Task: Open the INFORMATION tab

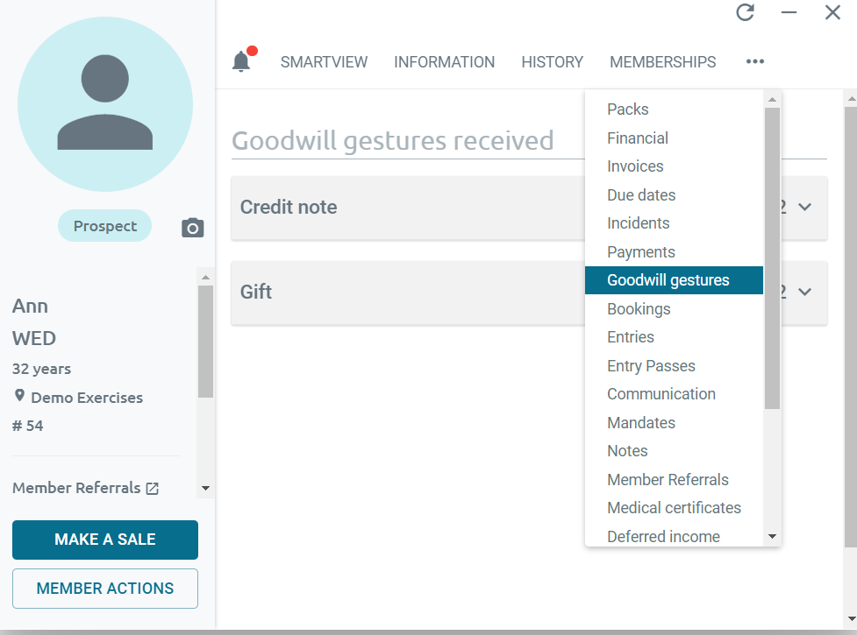Action: click(x=444, y=62)
